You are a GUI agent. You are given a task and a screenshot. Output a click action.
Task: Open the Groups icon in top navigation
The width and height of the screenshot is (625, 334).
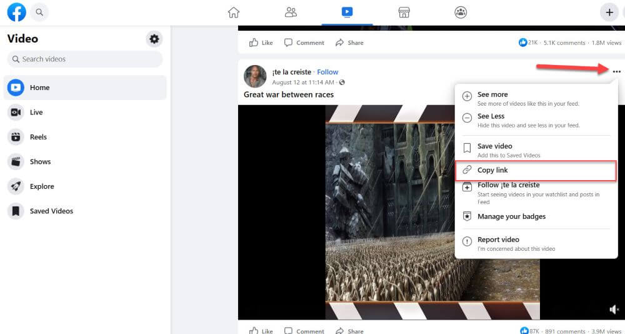[x=461, y=13]
